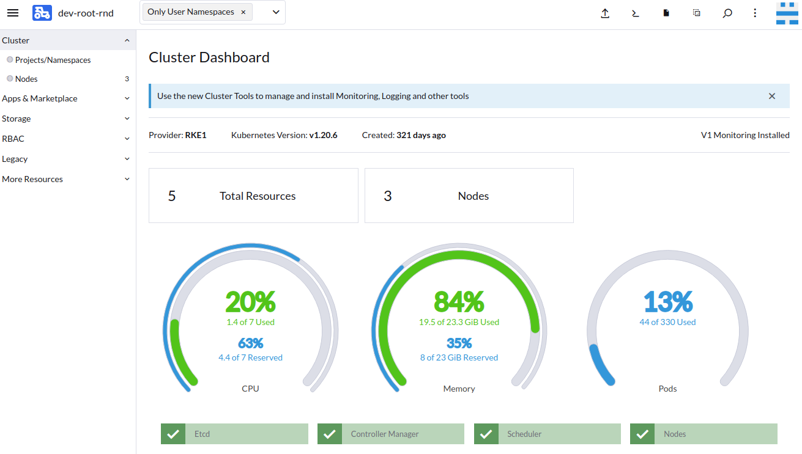Image resolution: width=802 pixels, height=454 pixels.
Task: Open the hamburger navigation menu
Action: pos(13,13)
